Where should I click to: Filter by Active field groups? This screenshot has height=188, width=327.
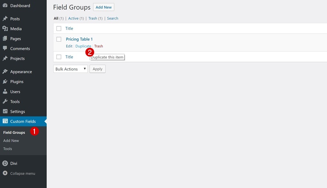point(73,18)
